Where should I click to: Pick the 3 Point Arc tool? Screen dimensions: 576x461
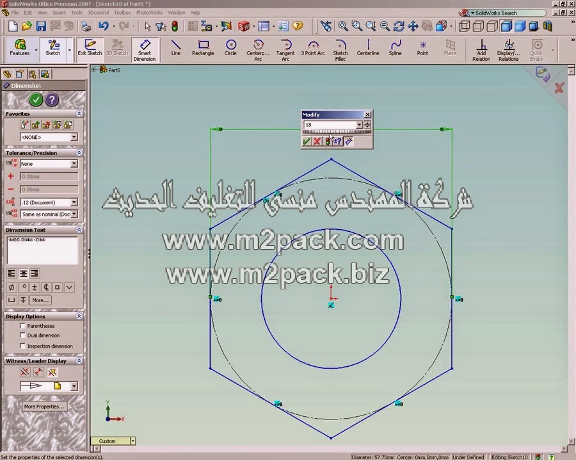pyautogui.click(x=313, y=48)
